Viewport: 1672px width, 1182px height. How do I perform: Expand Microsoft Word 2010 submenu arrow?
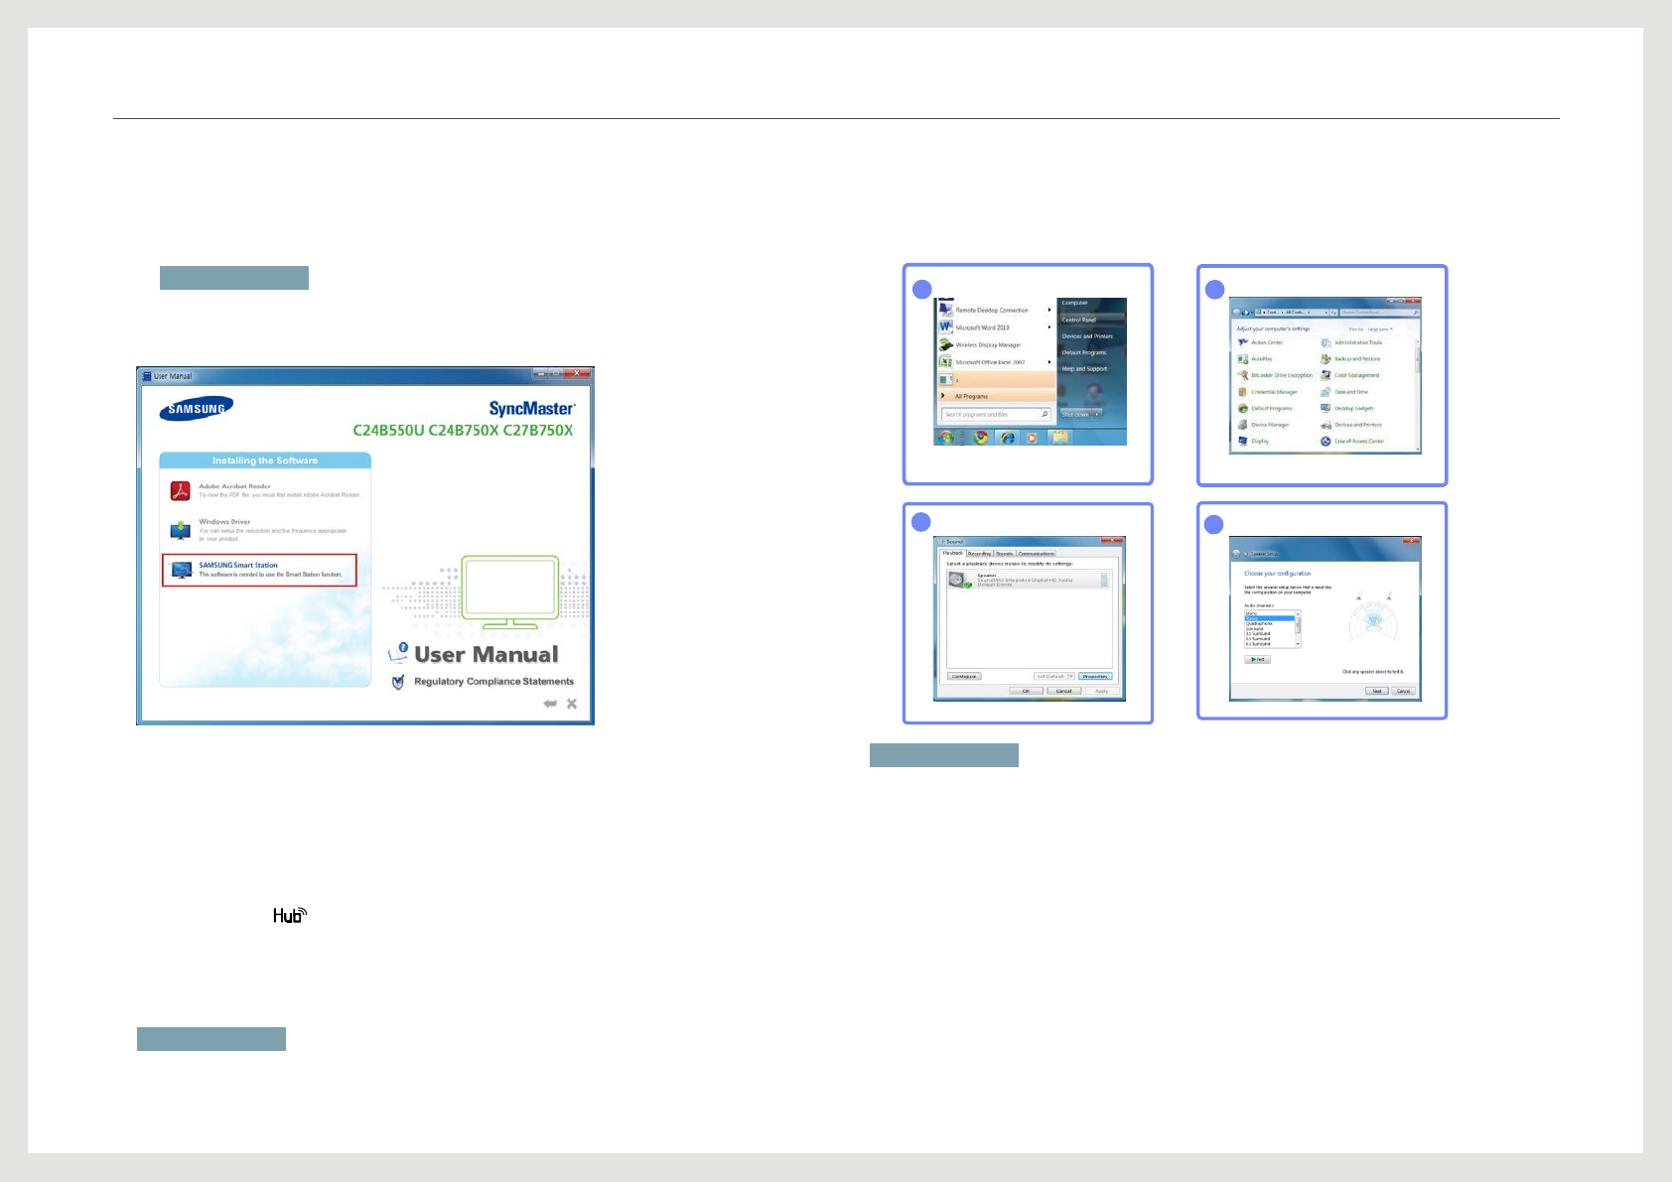click(x=1049, y=328)
